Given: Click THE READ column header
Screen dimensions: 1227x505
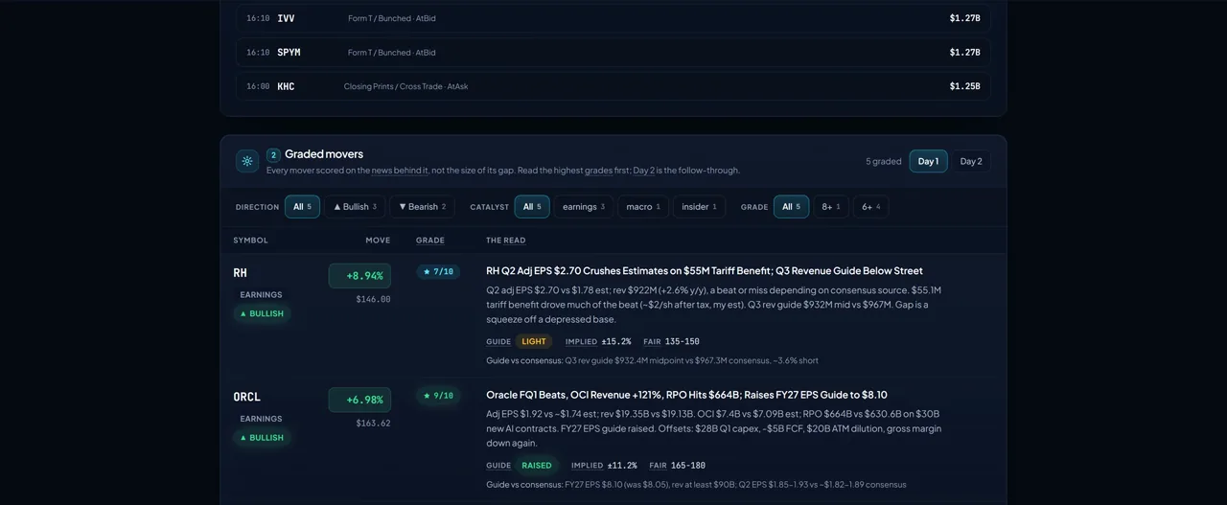Looking at the screenshot, I should (505, 240).
